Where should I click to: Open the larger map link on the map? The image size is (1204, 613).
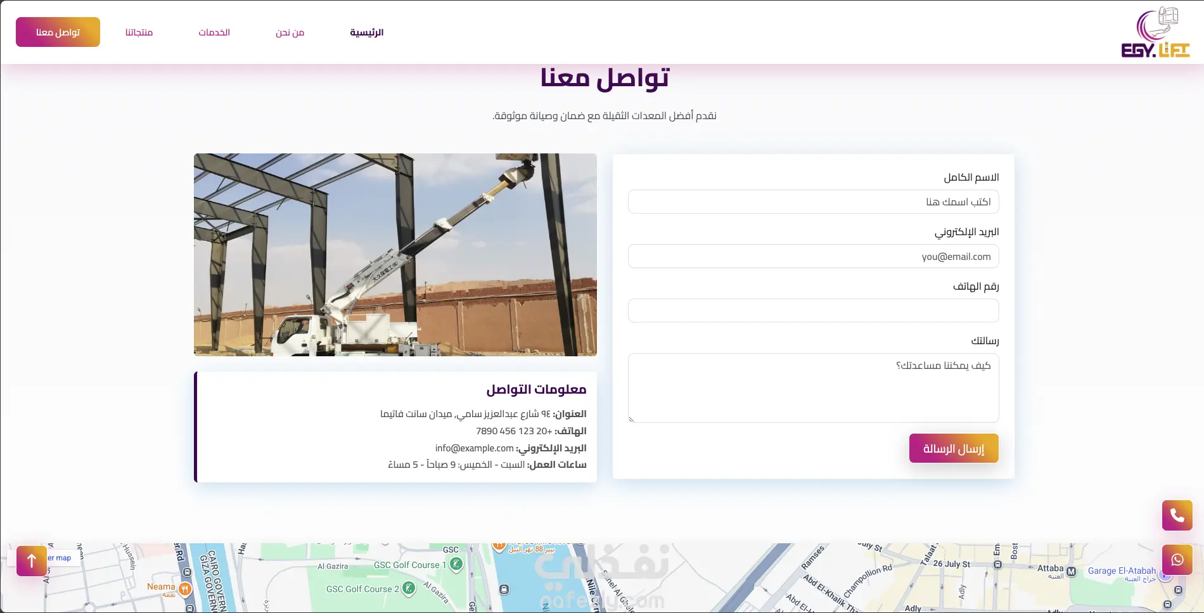tap(60, 558)
